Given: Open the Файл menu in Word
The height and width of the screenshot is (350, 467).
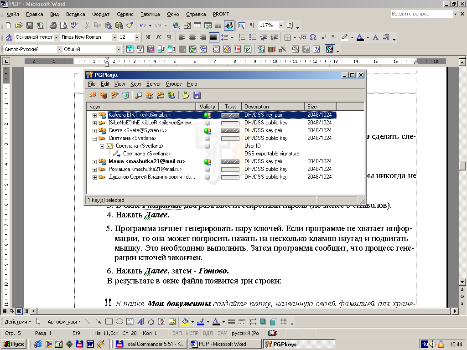Looking at the screenshot, I should [x=13, y=14].
